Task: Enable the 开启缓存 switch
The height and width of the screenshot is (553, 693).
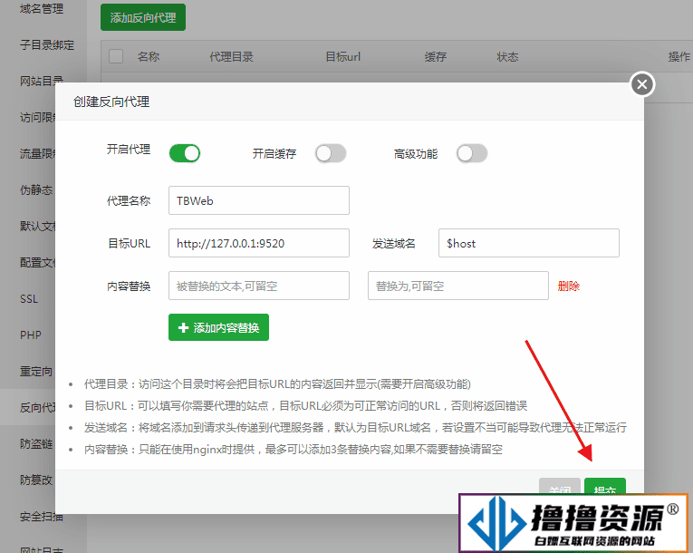Action: tap(331, 153)
